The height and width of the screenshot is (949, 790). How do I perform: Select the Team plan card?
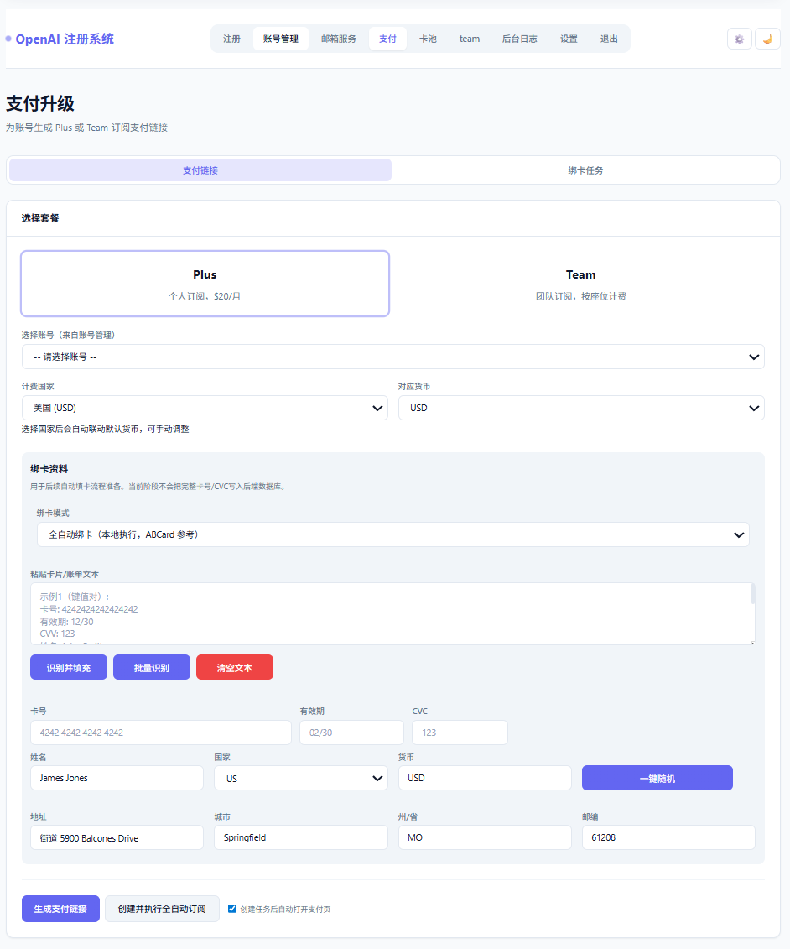(580, 284)
